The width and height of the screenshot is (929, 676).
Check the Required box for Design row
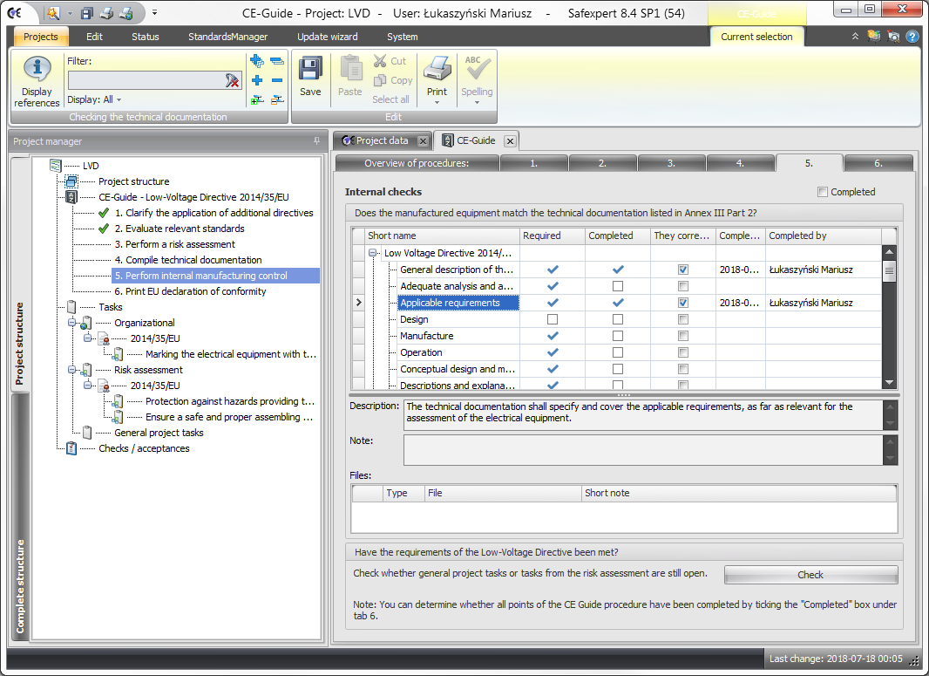point(552,319)
